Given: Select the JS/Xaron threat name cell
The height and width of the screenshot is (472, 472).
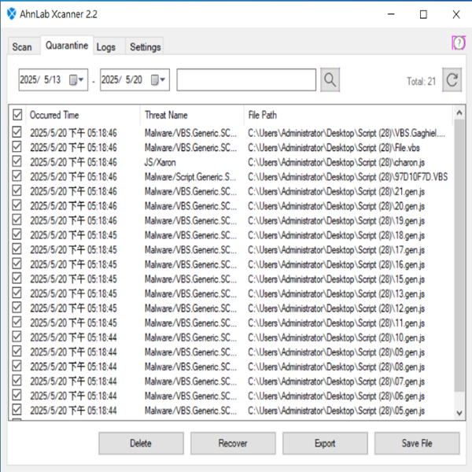Looking at the screenshot, I should pos(160,162).
